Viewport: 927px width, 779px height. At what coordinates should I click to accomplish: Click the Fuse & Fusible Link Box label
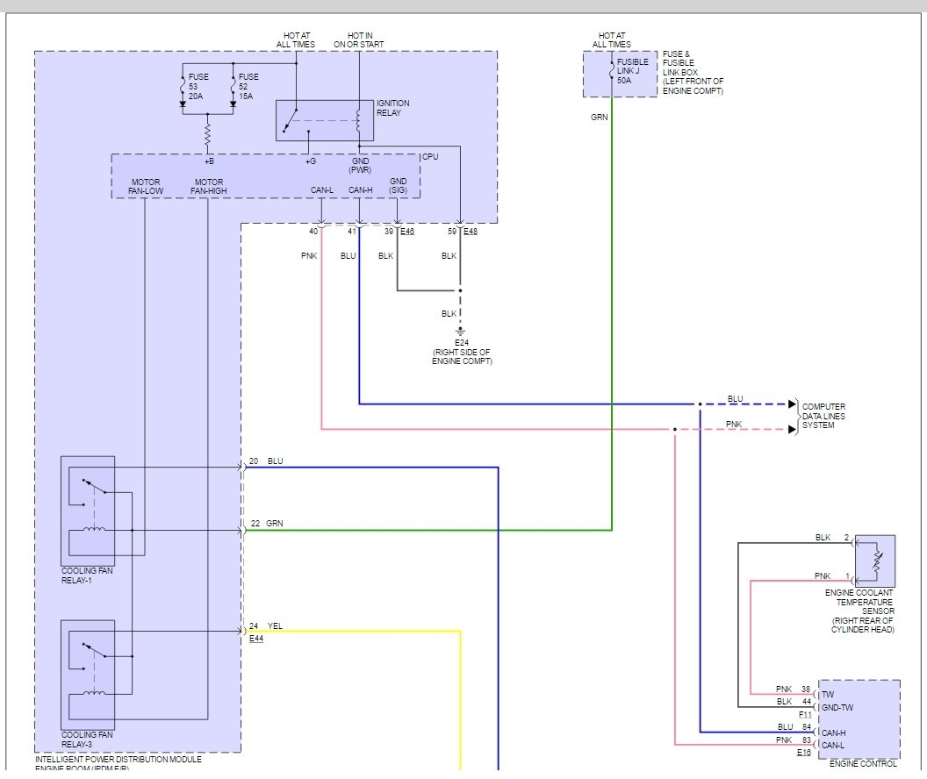[693, 73]
